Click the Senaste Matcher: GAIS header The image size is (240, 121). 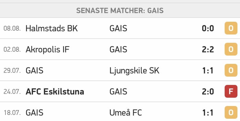pyautogui.click(x=120, y=11)
